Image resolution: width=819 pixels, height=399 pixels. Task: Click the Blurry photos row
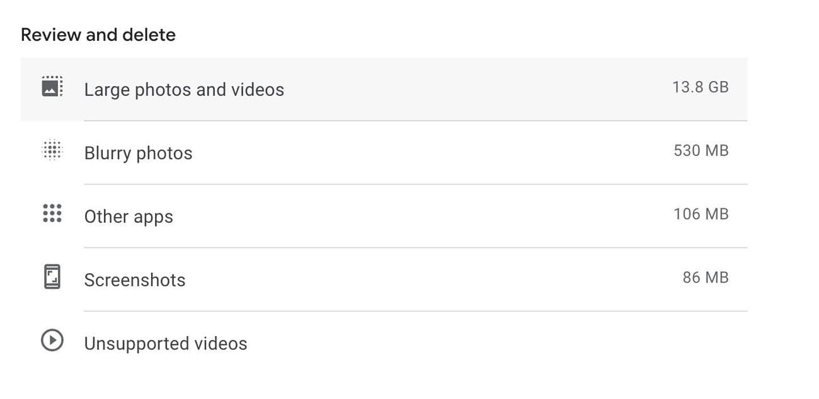pyautogui.click(x=384, y=152)
